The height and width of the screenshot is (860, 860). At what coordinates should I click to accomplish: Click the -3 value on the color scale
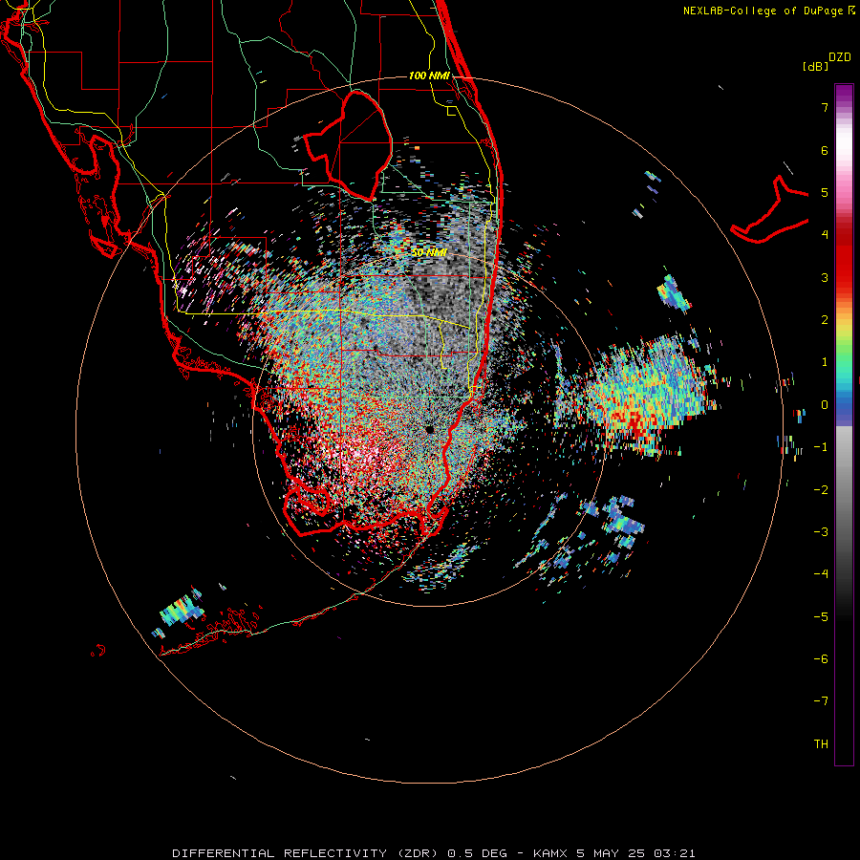(821, 532)
